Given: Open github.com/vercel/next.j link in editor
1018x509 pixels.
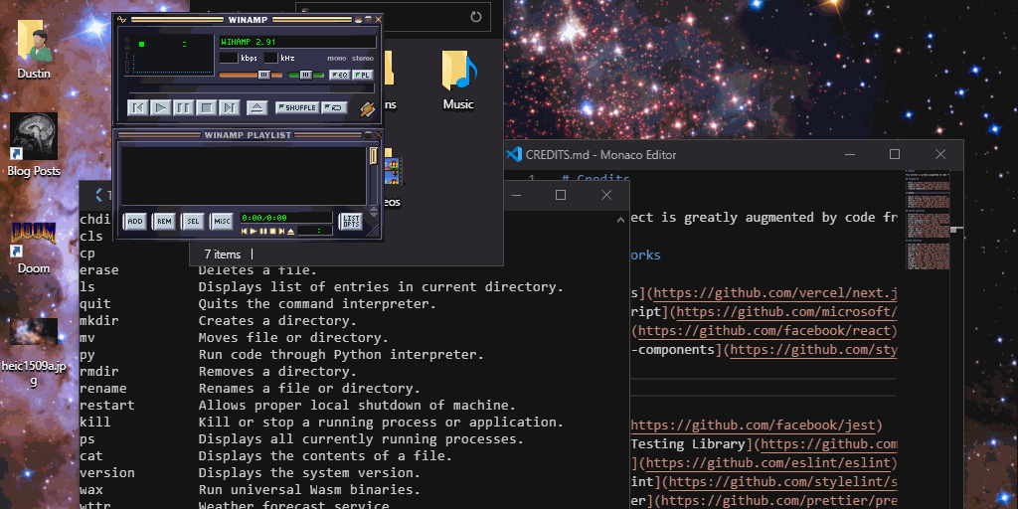Looking at the screenshot, I should (775, 294).
